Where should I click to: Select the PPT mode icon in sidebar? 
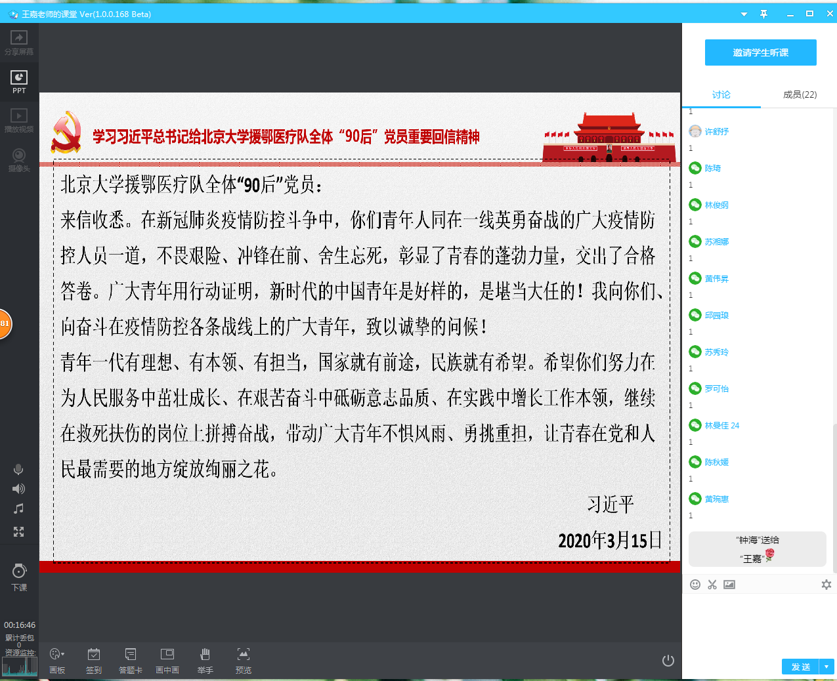tap(19, 81)
